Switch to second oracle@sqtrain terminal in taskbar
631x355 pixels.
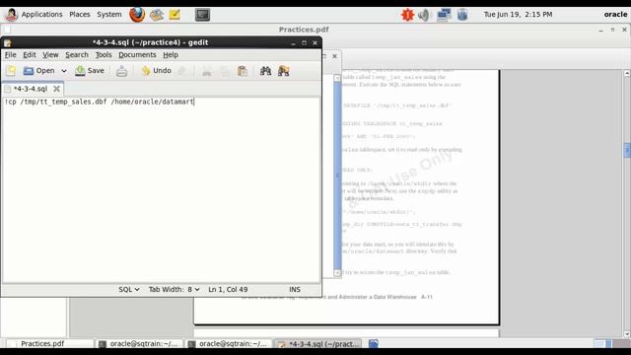229,344
